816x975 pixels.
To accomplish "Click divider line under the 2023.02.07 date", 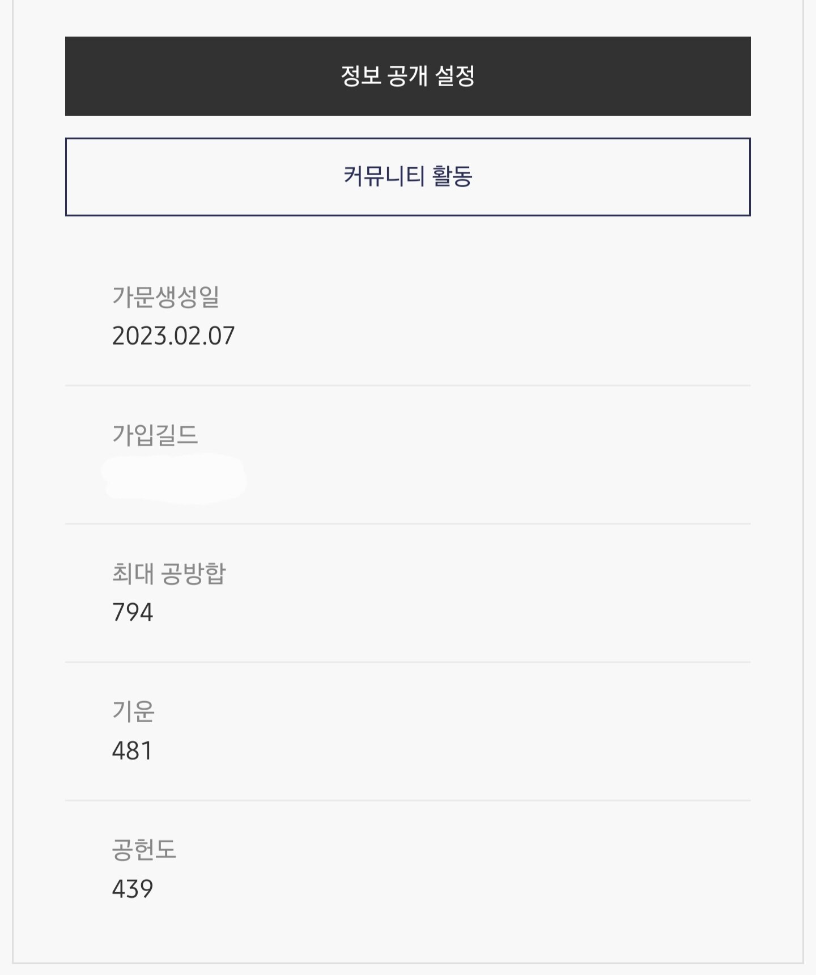I will [x=408, y=385].
